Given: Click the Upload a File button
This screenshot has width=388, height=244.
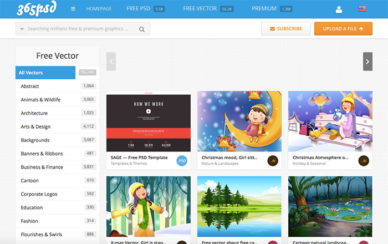Looking at the screenshot, I should pyautogui.click(x=343, y=29).
